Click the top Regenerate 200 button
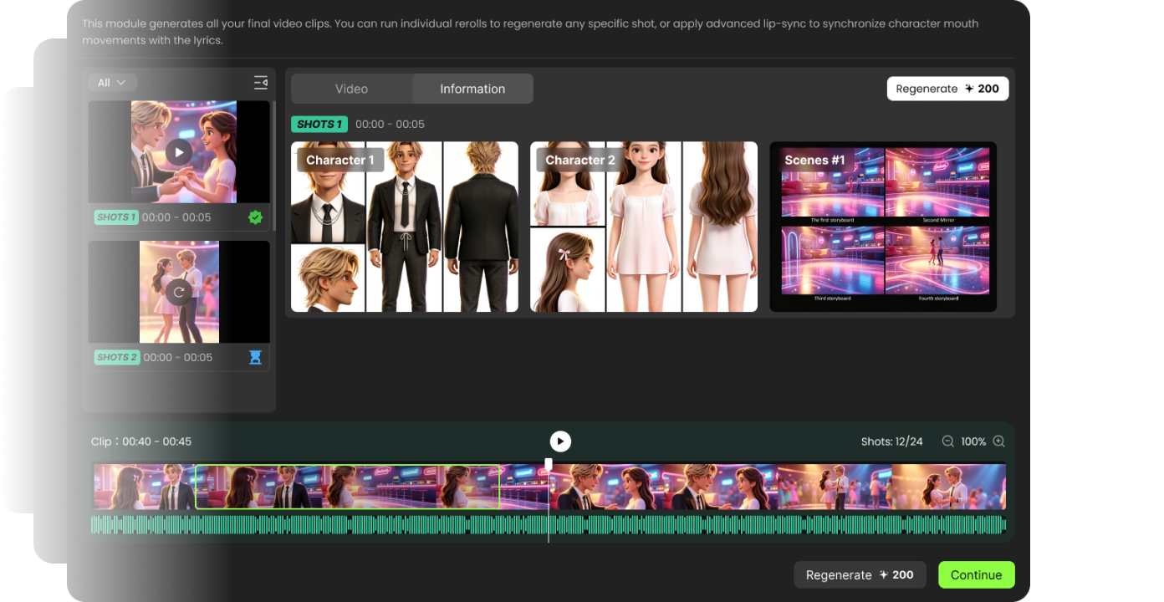Screen dimensions: 1164x602 coord(947,89)
